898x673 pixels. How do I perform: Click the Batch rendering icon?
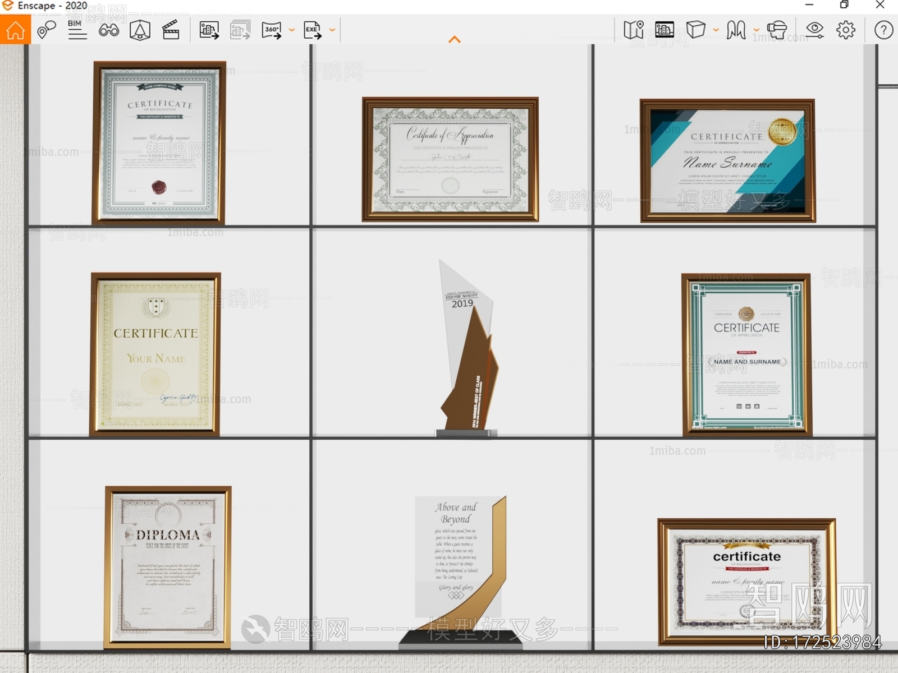tap(240, 30)
